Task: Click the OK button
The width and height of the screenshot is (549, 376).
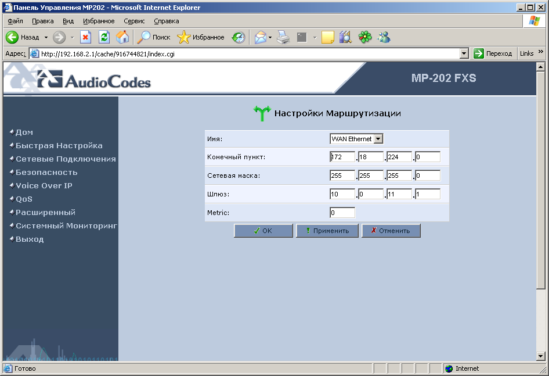Action: click(x=263, y=231)
